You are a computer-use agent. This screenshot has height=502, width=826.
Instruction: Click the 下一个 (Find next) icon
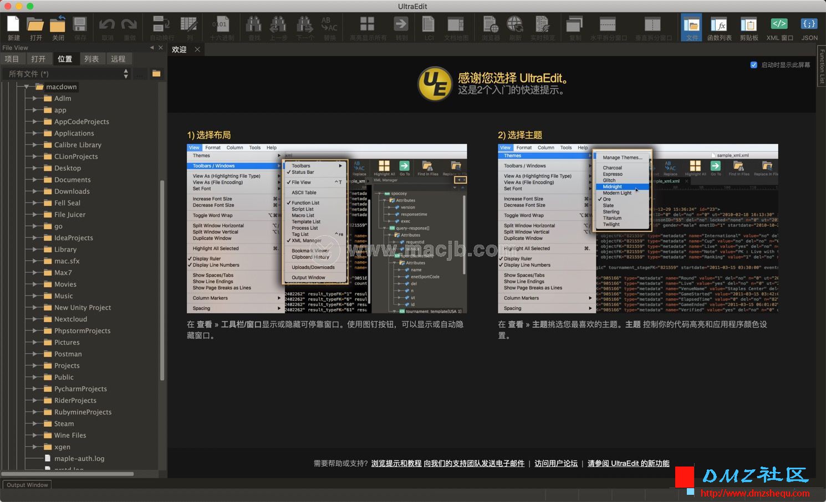304,25
